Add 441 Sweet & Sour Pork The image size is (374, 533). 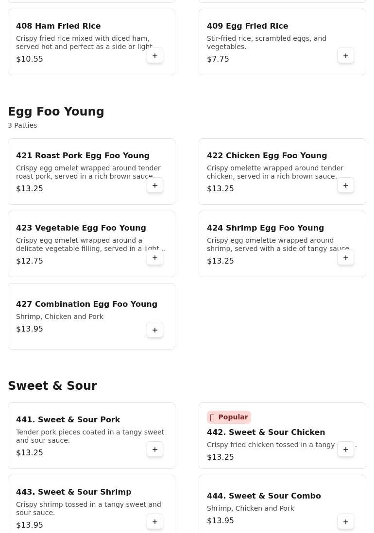(x=155, y=450)
